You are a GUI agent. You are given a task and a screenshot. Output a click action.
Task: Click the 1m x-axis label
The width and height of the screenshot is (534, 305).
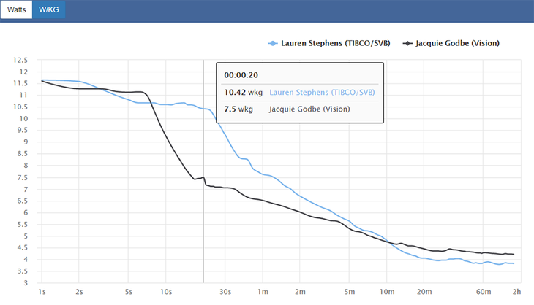coord(263,292)
